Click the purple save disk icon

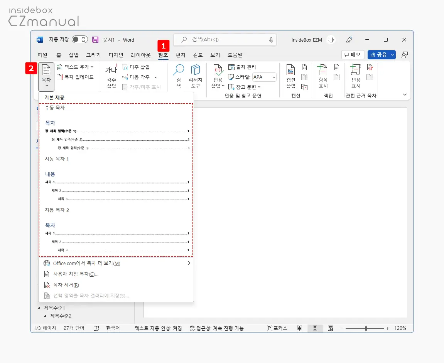pos(95,40)
